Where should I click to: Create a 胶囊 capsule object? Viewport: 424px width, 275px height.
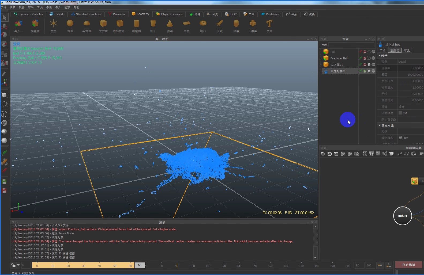click(x=236, y=24)
